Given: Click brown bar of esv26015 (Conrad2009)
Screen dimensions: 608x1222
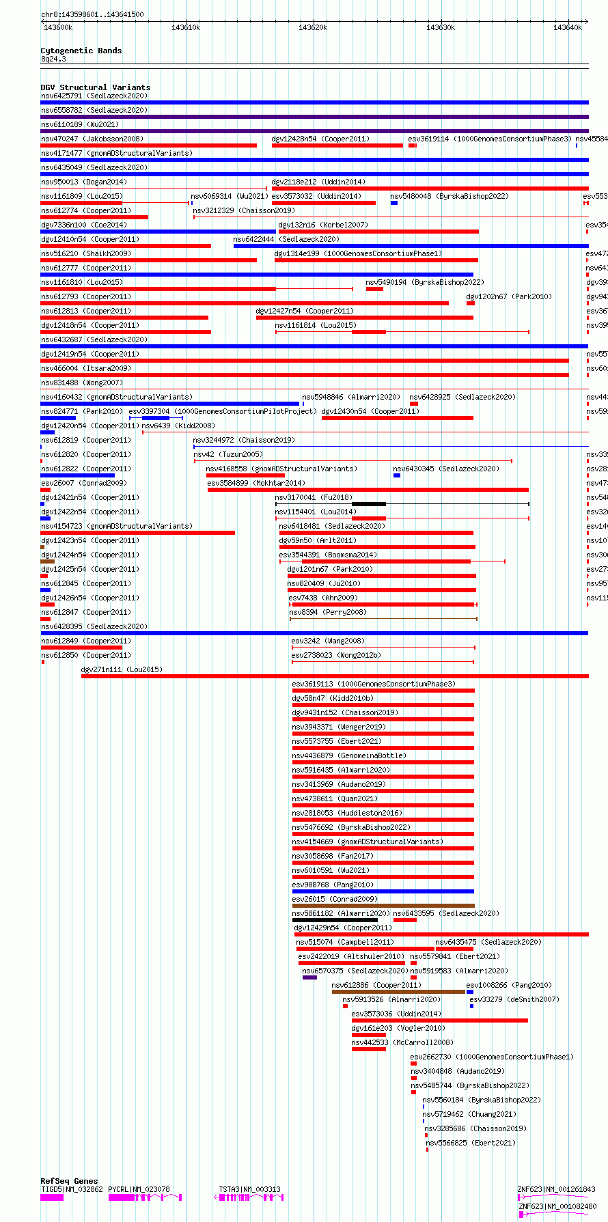Looking at the screenshot, I should [x=383, y=906].
